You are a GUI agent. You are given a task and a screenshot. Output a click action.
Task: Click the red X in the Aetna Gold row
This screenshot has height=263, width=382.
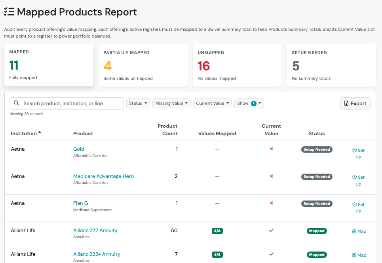coord(271,149)
